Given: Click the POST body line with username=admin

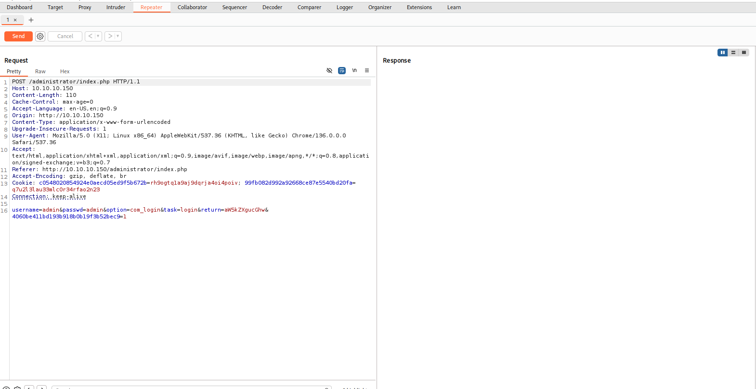Looking at the screenshot, I should coord(140,210).
